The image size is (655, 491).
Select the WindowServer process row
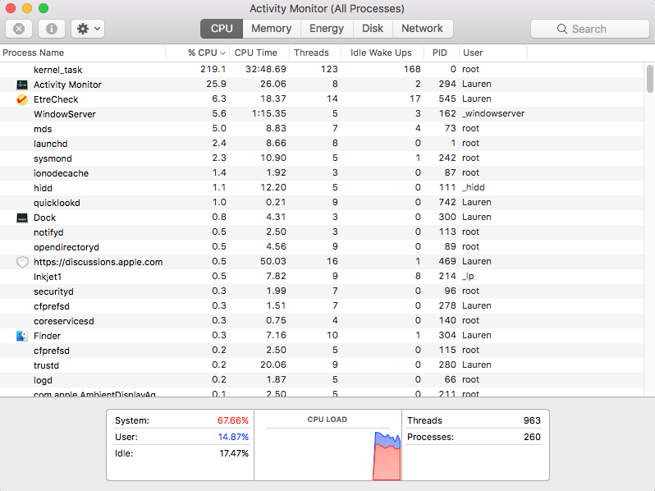coord(322,114)
